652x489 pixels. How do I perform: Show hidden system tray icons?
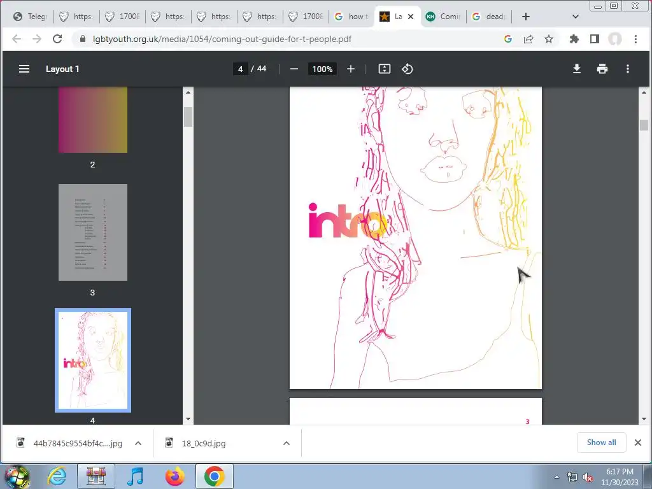click(x=556, y=477)
